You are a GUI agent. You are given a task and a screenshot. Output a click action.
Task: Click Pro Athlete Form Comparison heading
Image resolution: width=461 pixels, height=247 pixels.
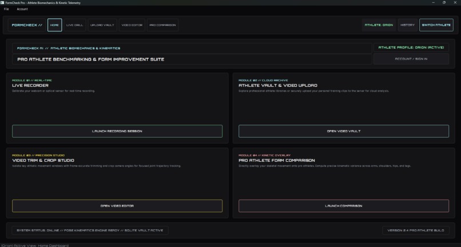tap(277, 160)
